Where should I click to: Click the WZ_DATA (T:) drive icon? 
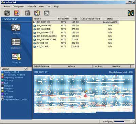[35, 47]
